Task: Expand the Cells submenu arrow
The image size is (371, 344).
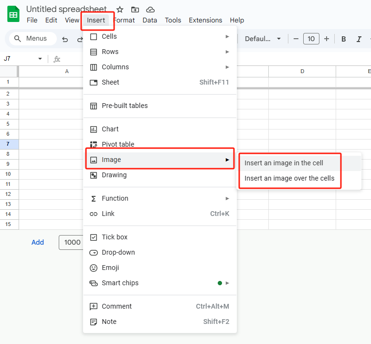Action: [227, 36]
